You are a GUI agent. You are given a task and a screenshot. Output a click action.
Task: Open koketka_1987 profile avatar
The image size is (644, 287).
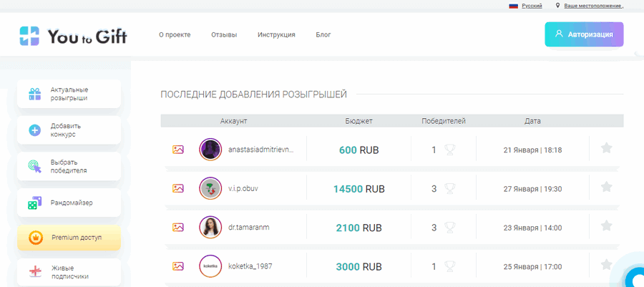[x=210, y=266]
